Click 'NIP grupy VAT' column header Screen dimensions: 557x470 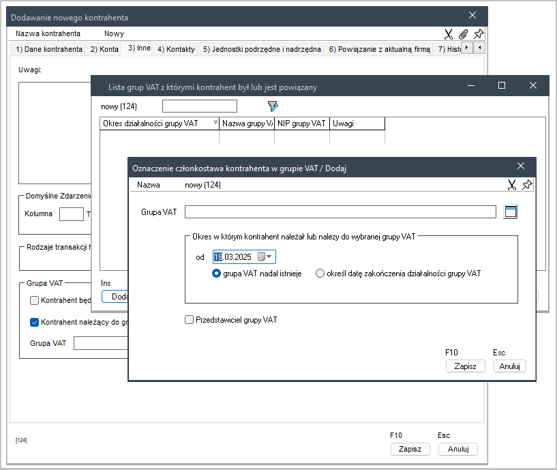(302, 123)
